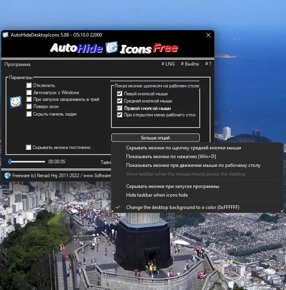Click the globe icon beside Freeware text
Image resolution: width=286 pixels, height=290 pixels.
coord(8,176)
